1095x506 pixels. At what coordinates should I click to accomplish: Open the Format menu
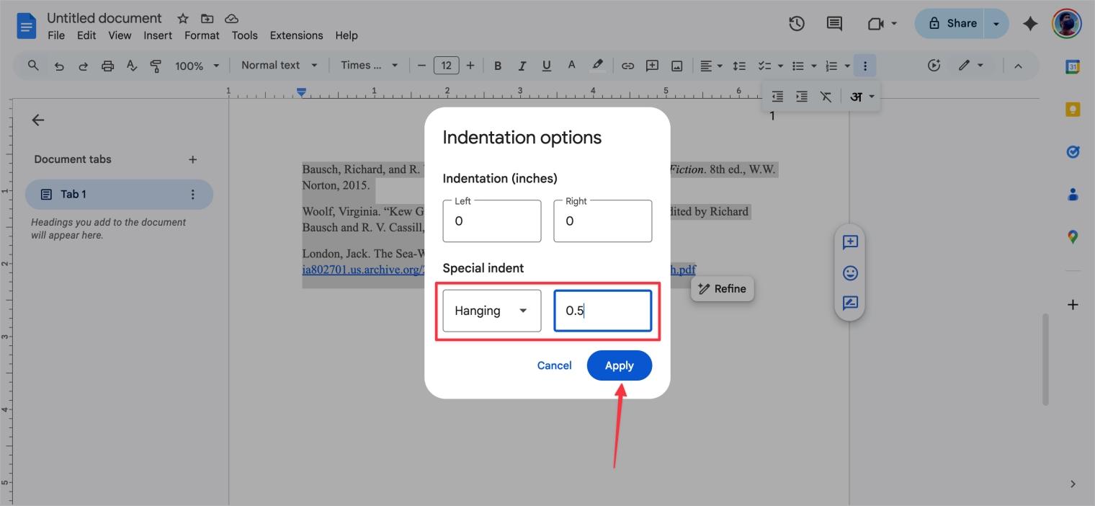pos(201,35)
